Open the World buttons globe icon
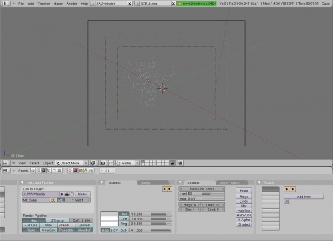 pos(91,170)
